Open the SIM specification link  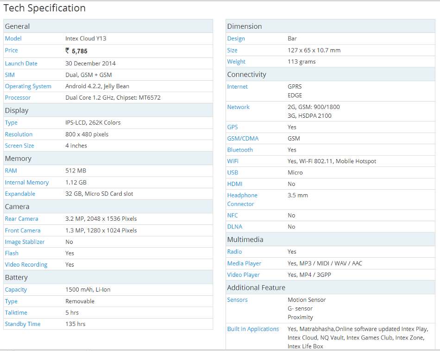(x=10, y=75)
